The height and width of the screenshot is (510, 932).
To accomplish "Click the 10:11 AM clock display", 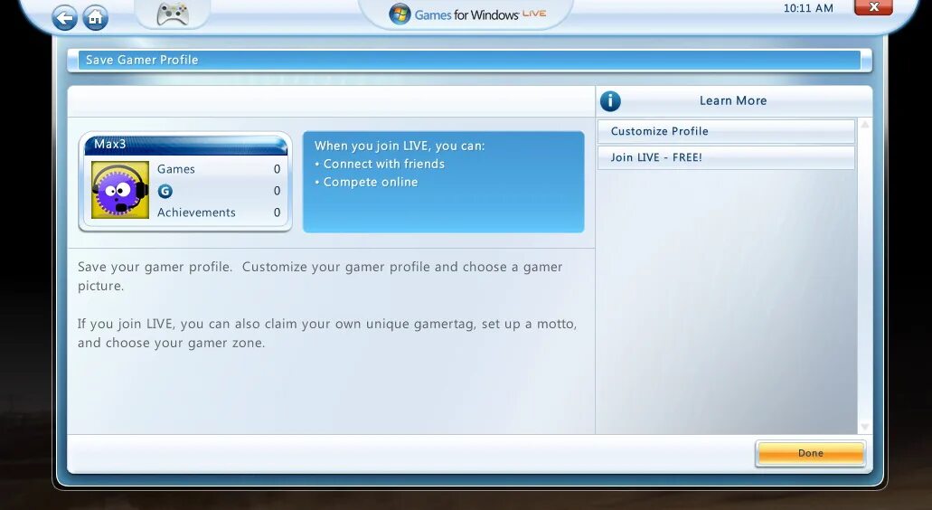I will pos(808,8).
